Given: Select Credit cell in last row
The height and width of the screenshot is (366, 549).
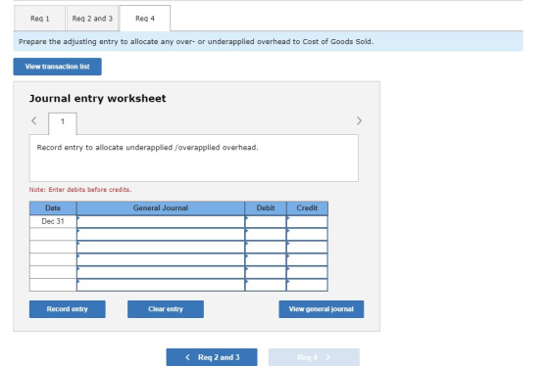Looking at the screenshot, I should point(307,285).
